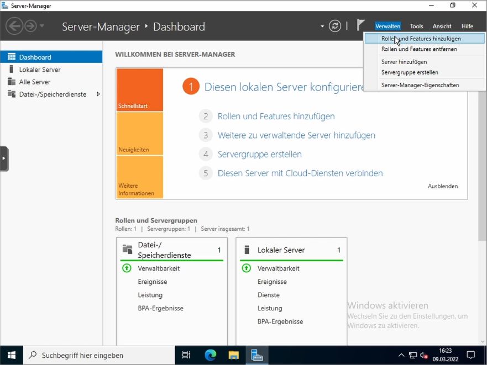Expand the collapsed side panel handle
This screenshot has height=365, width=487.
tap(4, 158)
